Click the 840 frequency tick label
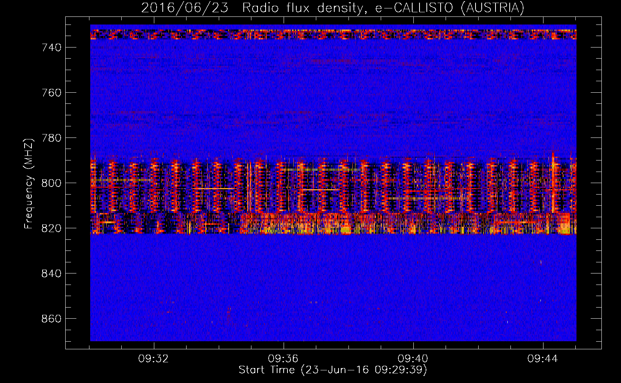Viewport: 621px width, 383px height. (51, 273)
